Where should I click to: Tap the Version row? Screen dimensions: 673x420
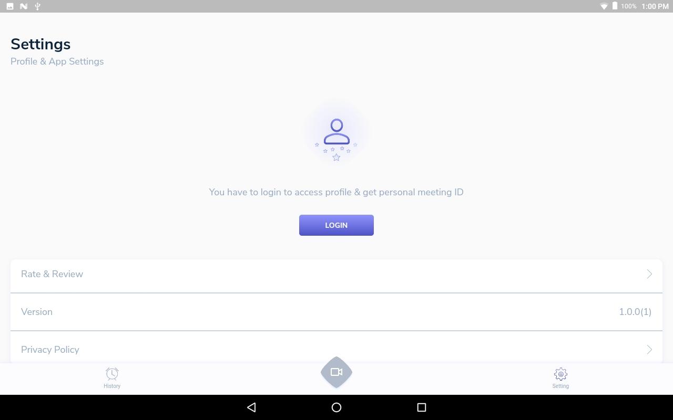[336, 312]
